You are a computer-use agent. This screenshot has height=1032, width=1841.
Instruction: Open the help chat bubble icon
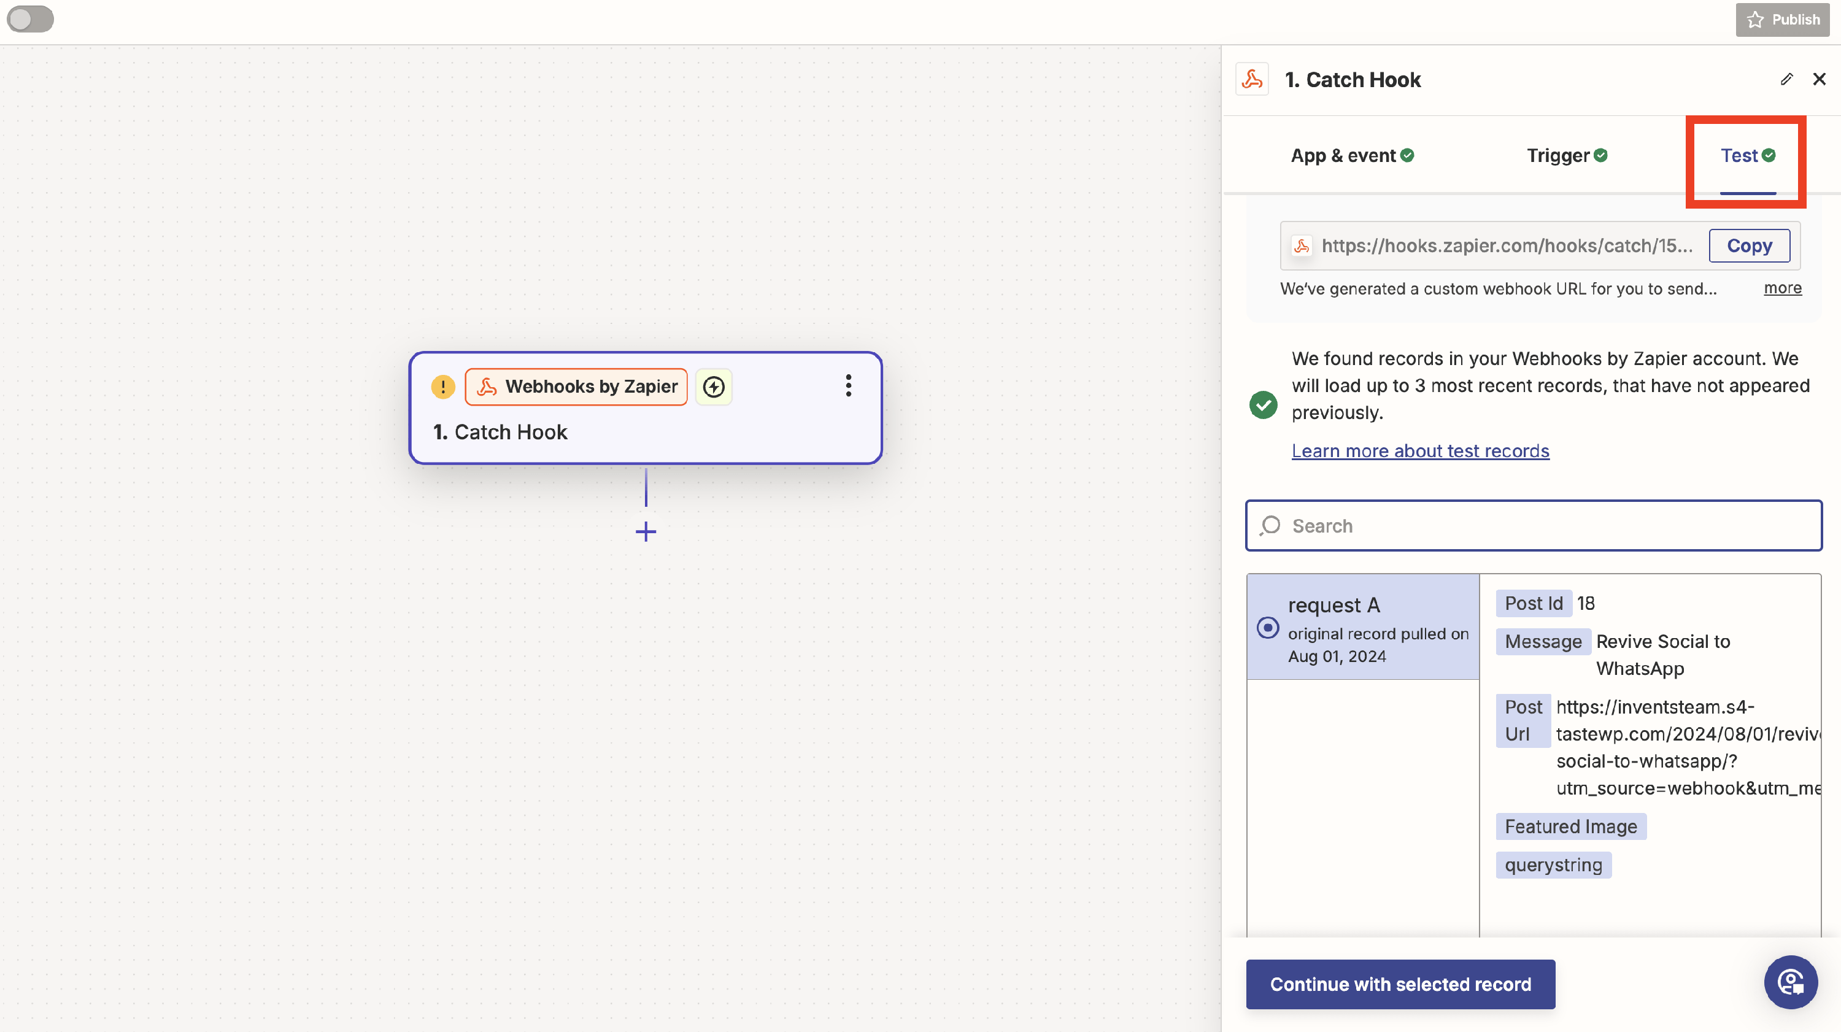tap(1790, 982)
